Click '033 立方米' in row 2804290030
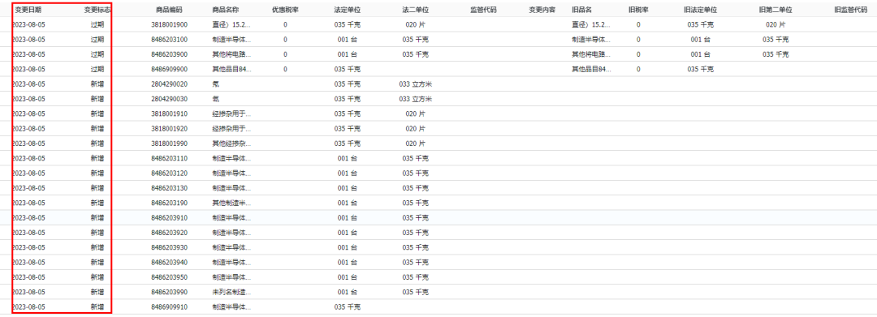Viewport: 877px width, 317px height. 416,99
